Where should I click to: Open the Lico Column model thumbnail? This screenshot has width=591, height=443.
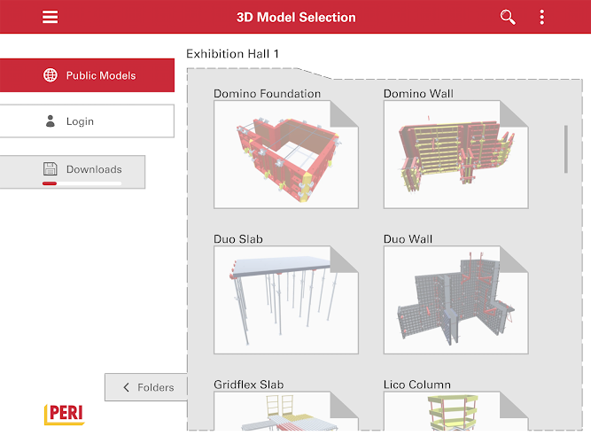pos(456,411)
